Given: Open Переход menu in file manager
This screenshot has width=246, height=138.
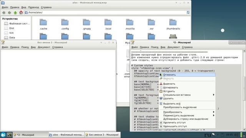Looking at the screenshot, I should [x=33, y=7].
